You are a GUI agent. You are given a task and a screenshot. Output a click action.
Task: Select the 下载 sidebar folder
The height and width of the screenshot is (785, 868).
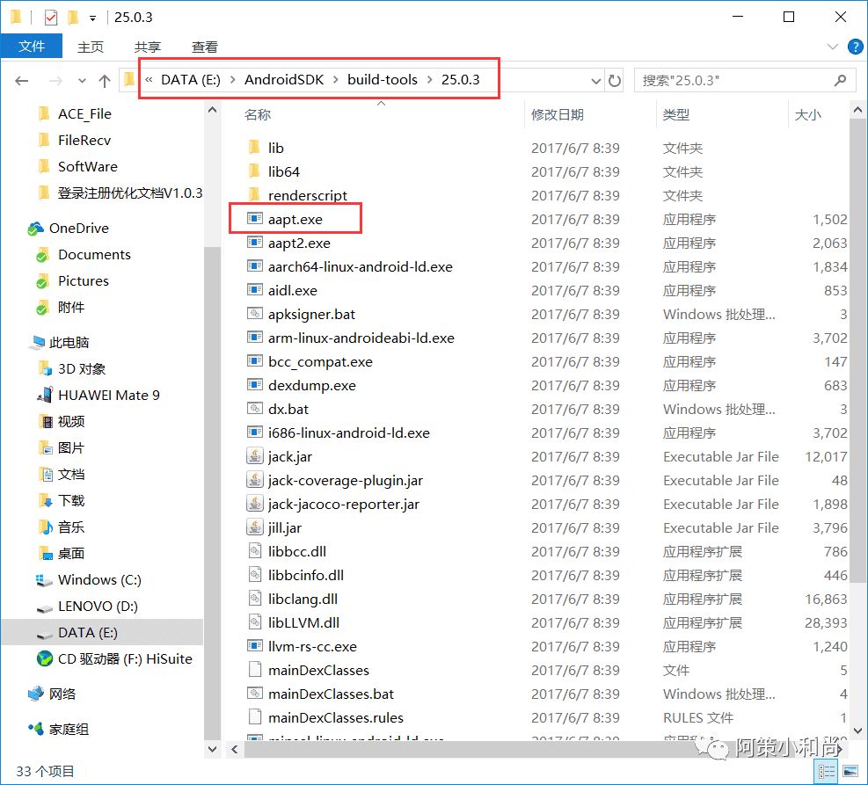coord(71,501)
